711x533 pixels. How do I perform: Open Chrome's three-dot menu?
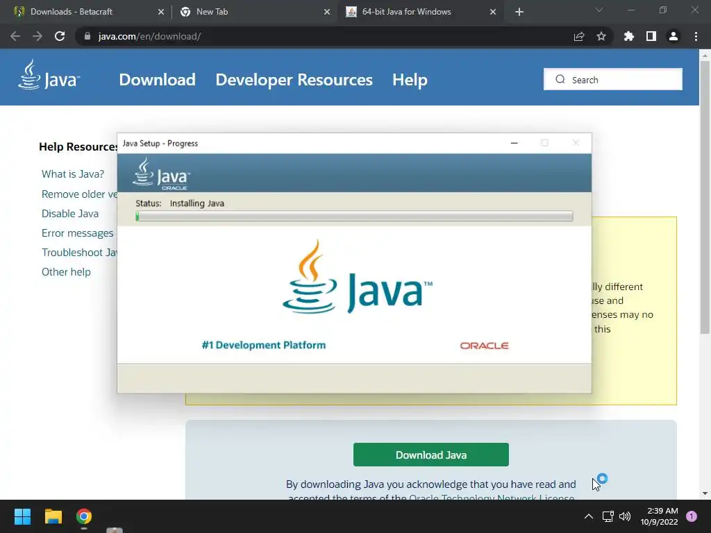pyautogui.click(x=696, y=36)
